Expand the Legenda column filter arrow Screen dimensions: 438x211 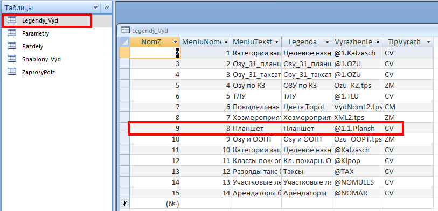327,42
